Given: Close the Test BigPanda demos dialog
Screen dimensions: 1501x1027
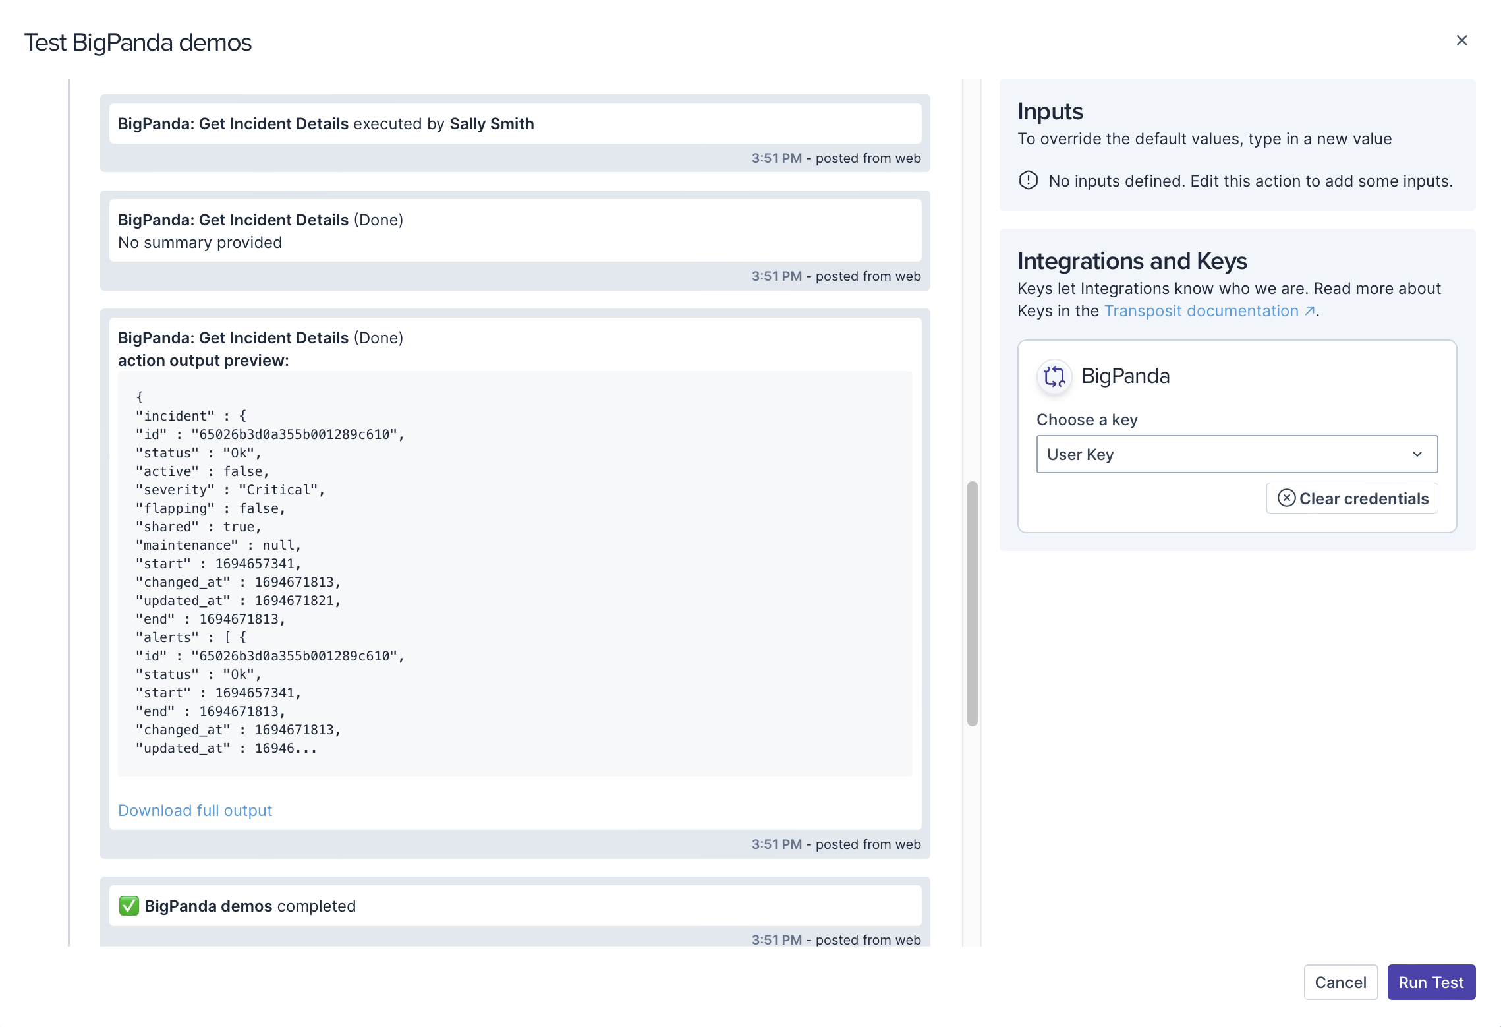Looking at the screenshot, I should click(1461, 41).
